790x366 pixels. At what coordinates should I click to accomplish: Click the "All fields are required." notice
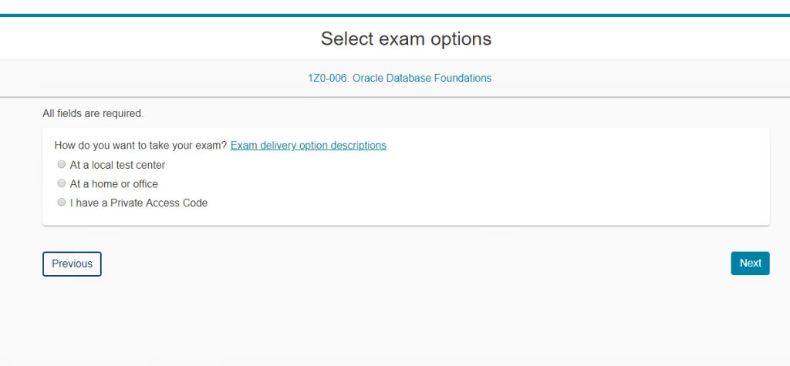[93, 113]
